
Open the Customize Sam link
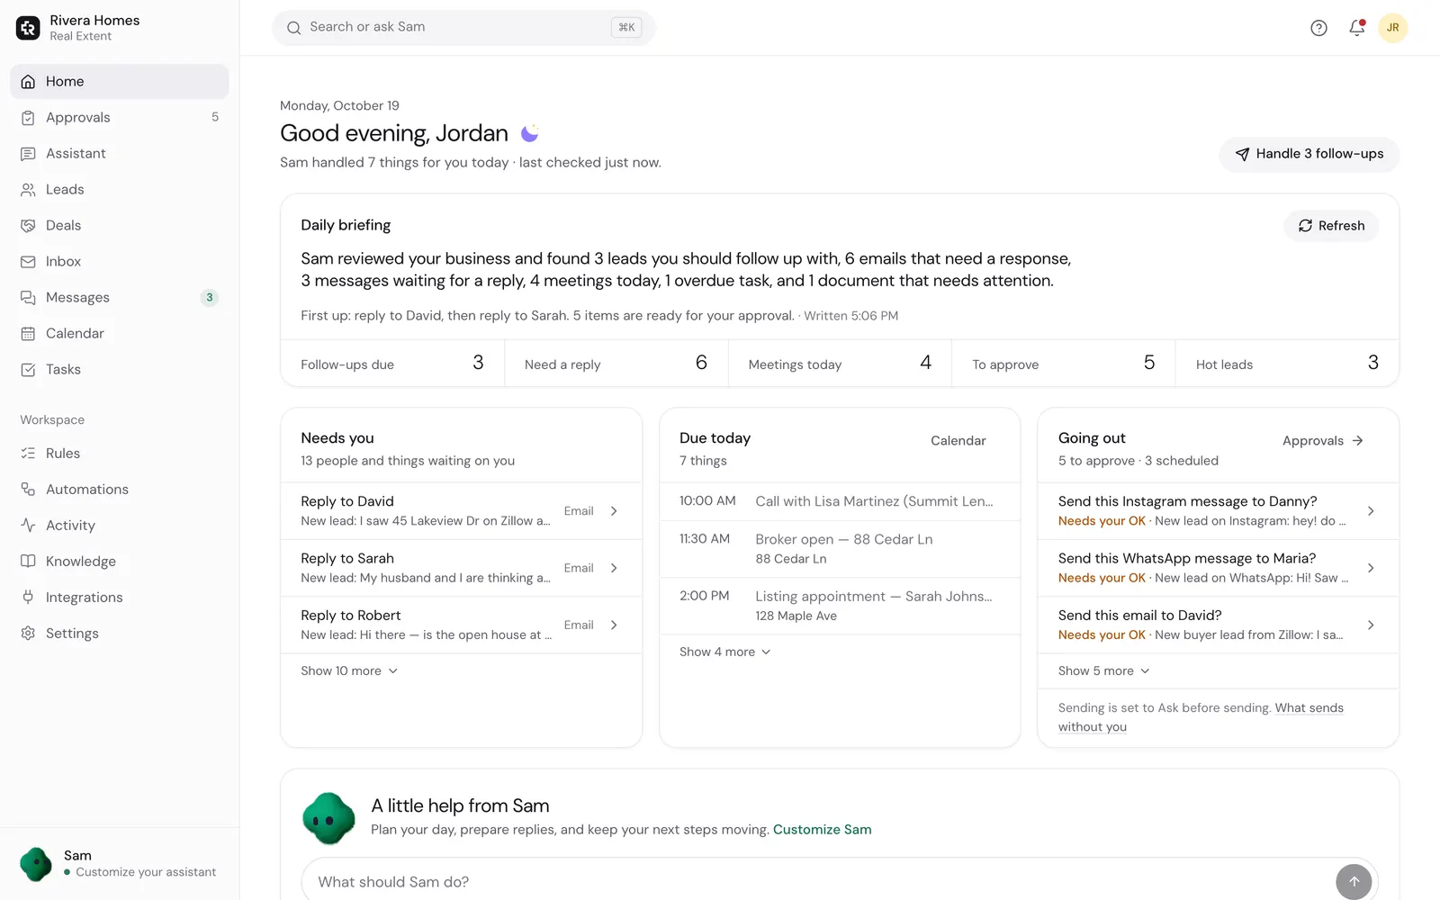822,830
